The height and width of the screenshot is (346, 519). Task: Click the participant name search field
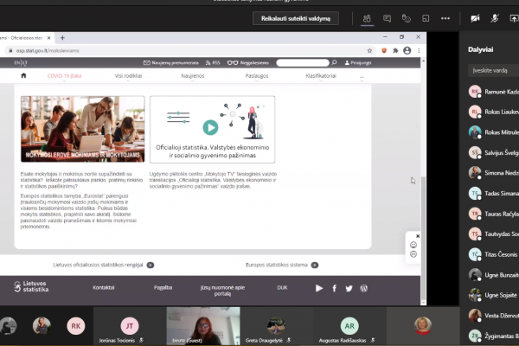[x=494, y=71]
